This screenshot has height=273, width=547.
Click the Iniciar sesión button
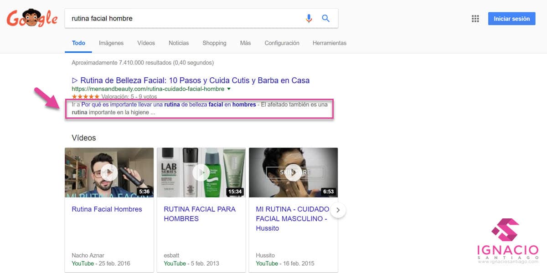click(511, 19)
